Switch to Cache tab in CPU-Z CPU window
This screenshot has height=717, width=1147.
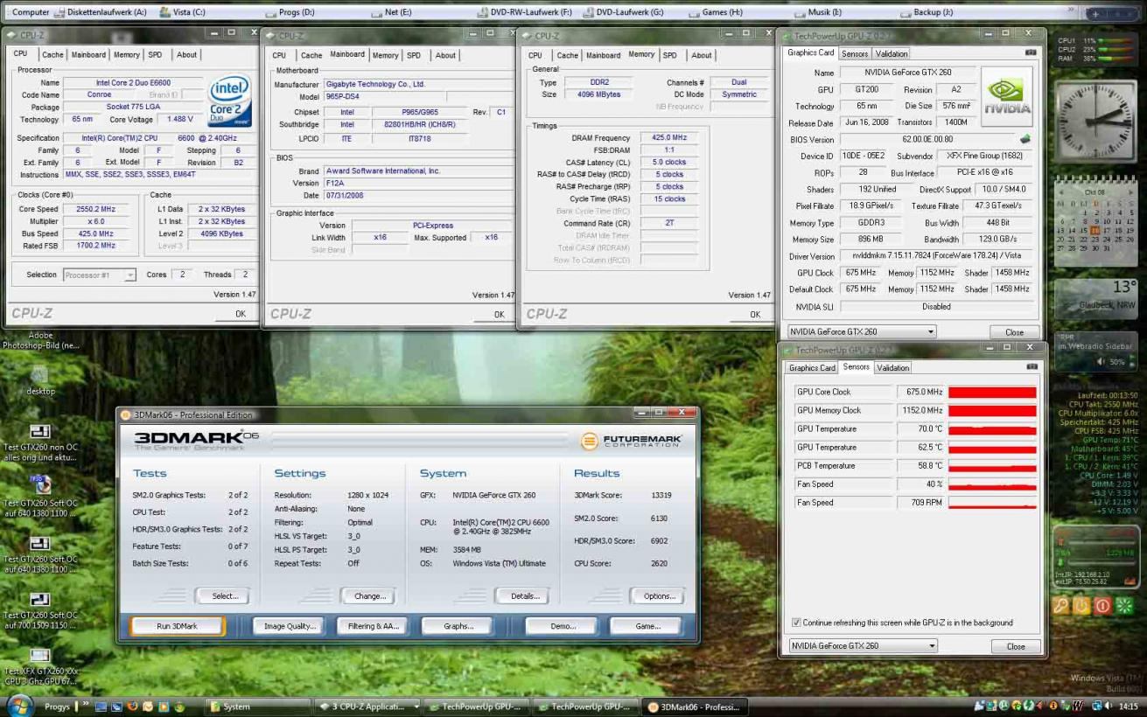tap(52, 54)
